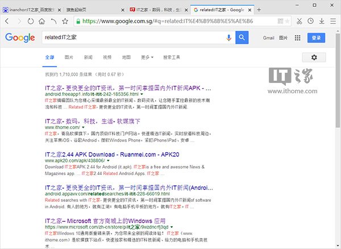The width and height of the screenshot is (341, 249).
Task: Expand the 更多 search filter dropdown
Action: [148, 57]
